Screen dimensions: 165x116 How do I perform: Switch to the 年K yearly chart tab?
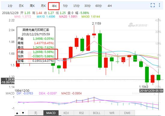pyautogui.click(x=54, y=6)
